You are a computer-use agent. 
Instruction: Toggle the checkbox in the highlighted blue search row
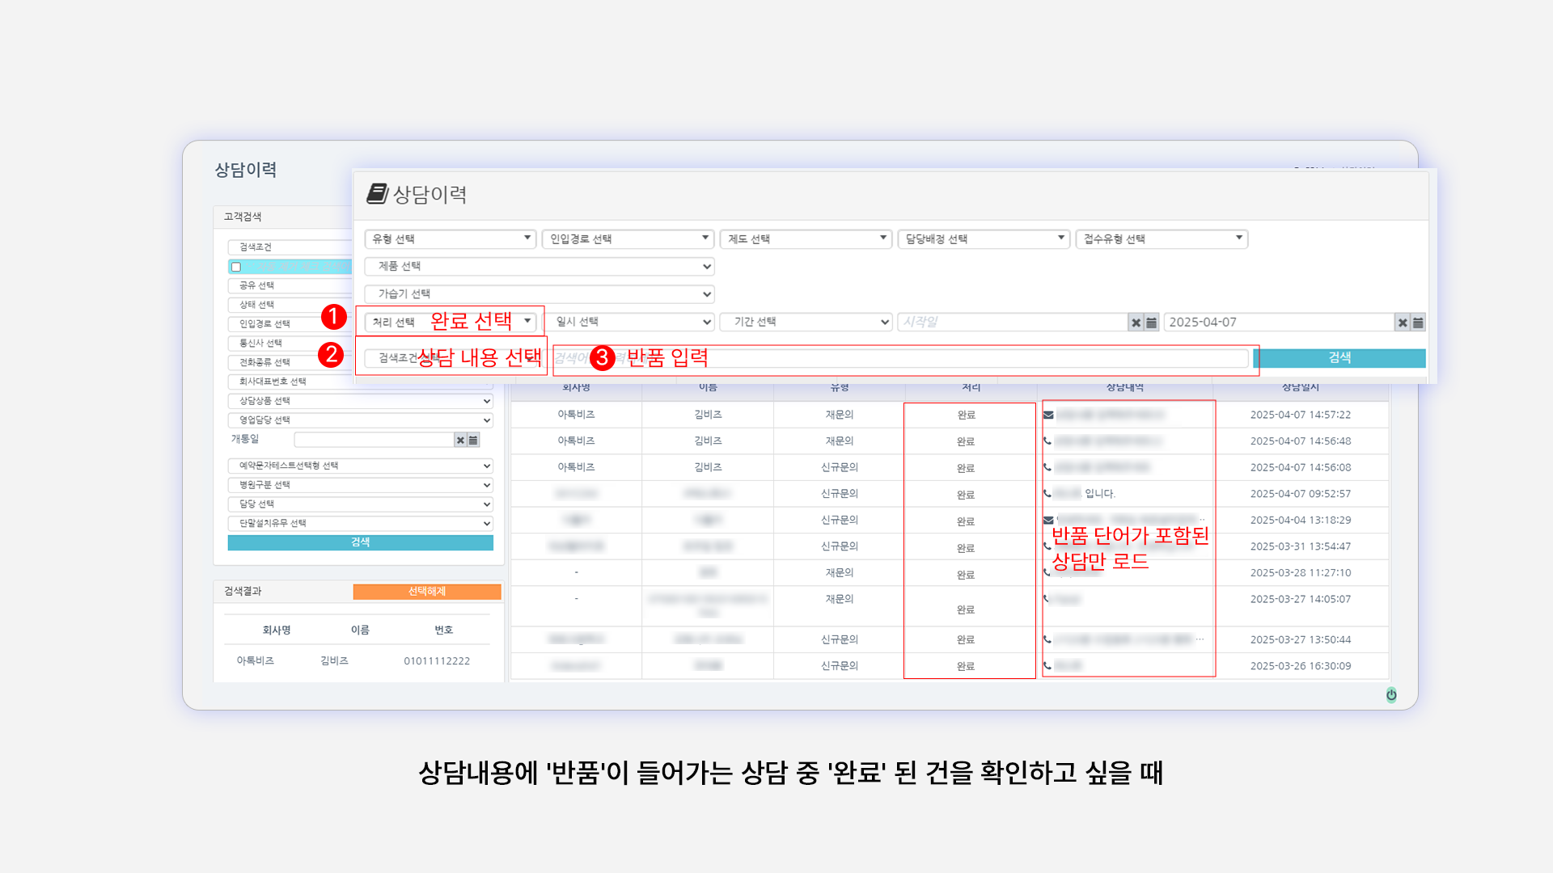coord(236,267)
